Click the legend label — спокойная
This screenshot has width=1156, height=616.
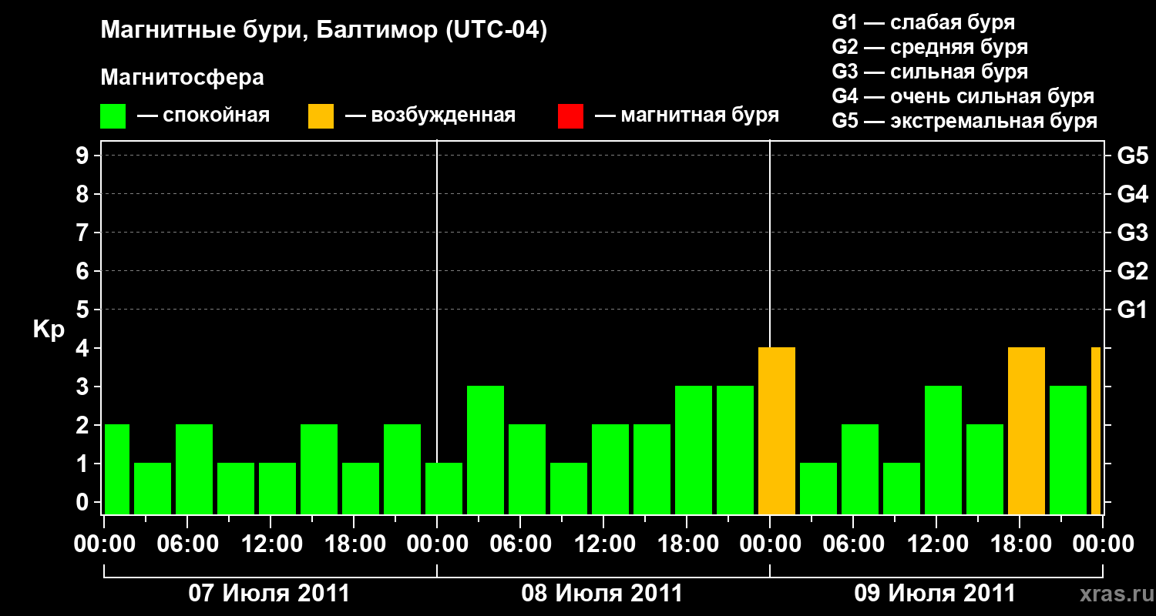pyautogui.click(x=203, y=115)
